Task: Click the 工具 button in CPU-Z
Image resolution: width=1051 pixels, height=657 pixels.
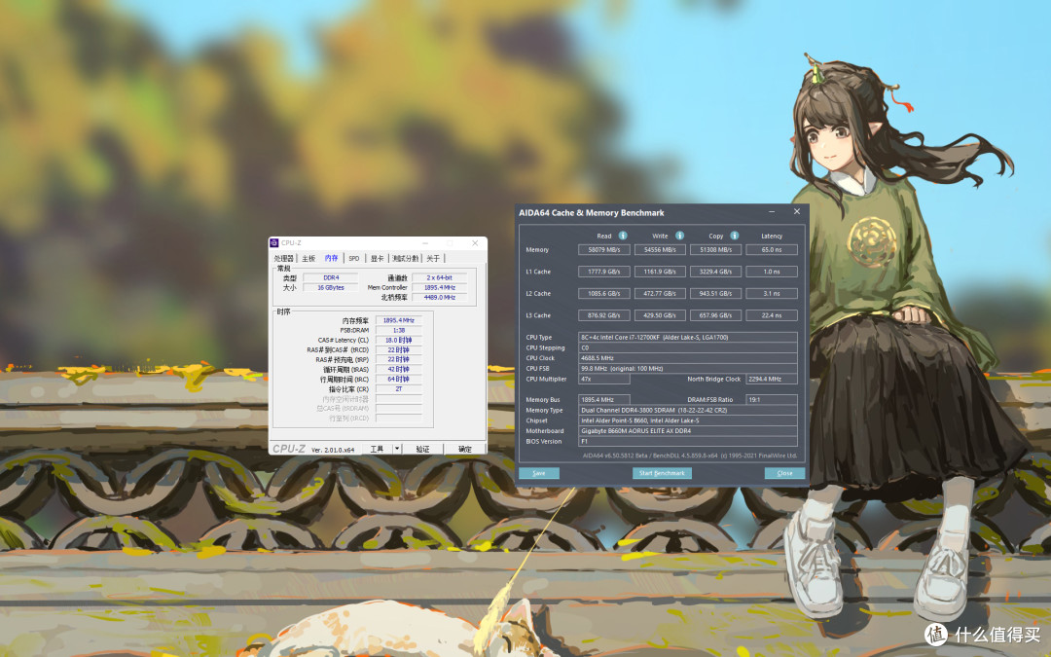Action: (377, 449)
